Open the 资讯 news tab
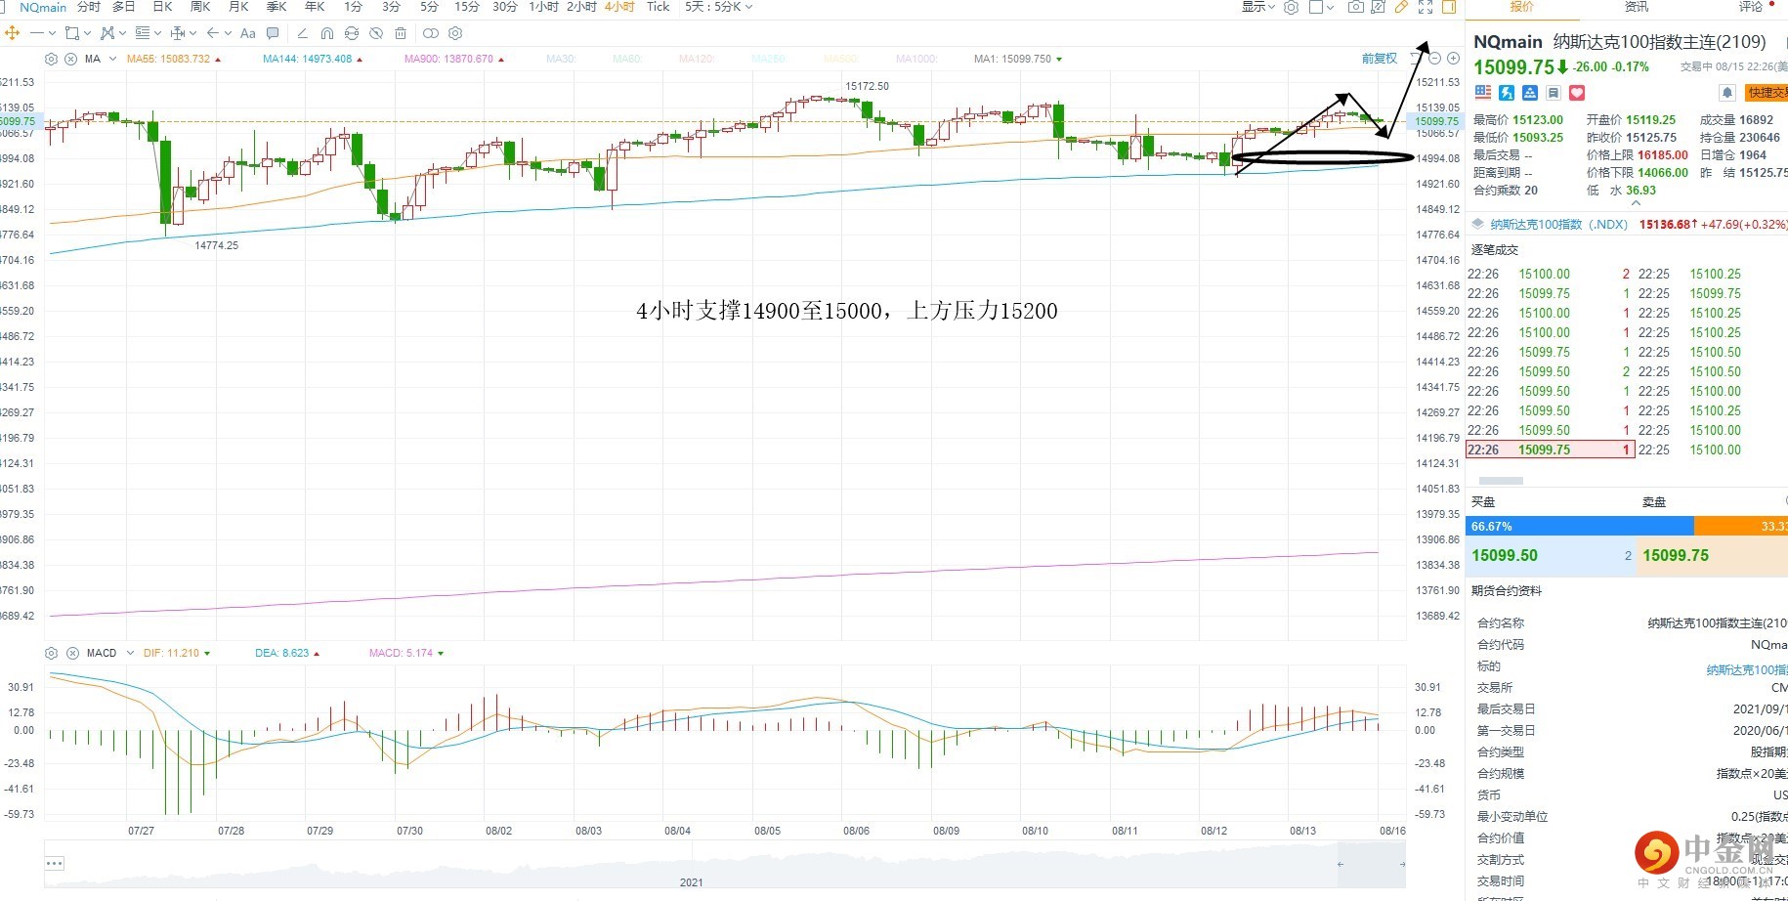The width and height of the screenshot is (1788, 901). (x=1637, y=7)
